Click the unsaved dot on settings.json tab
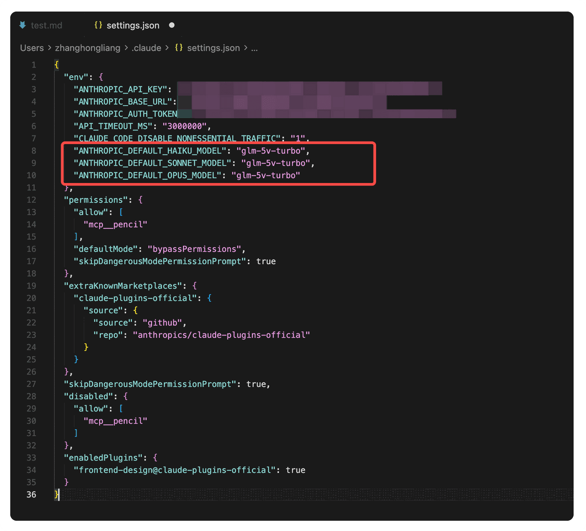Image resolution: width=586 pixels, height=531 pixels. point(172,25)
